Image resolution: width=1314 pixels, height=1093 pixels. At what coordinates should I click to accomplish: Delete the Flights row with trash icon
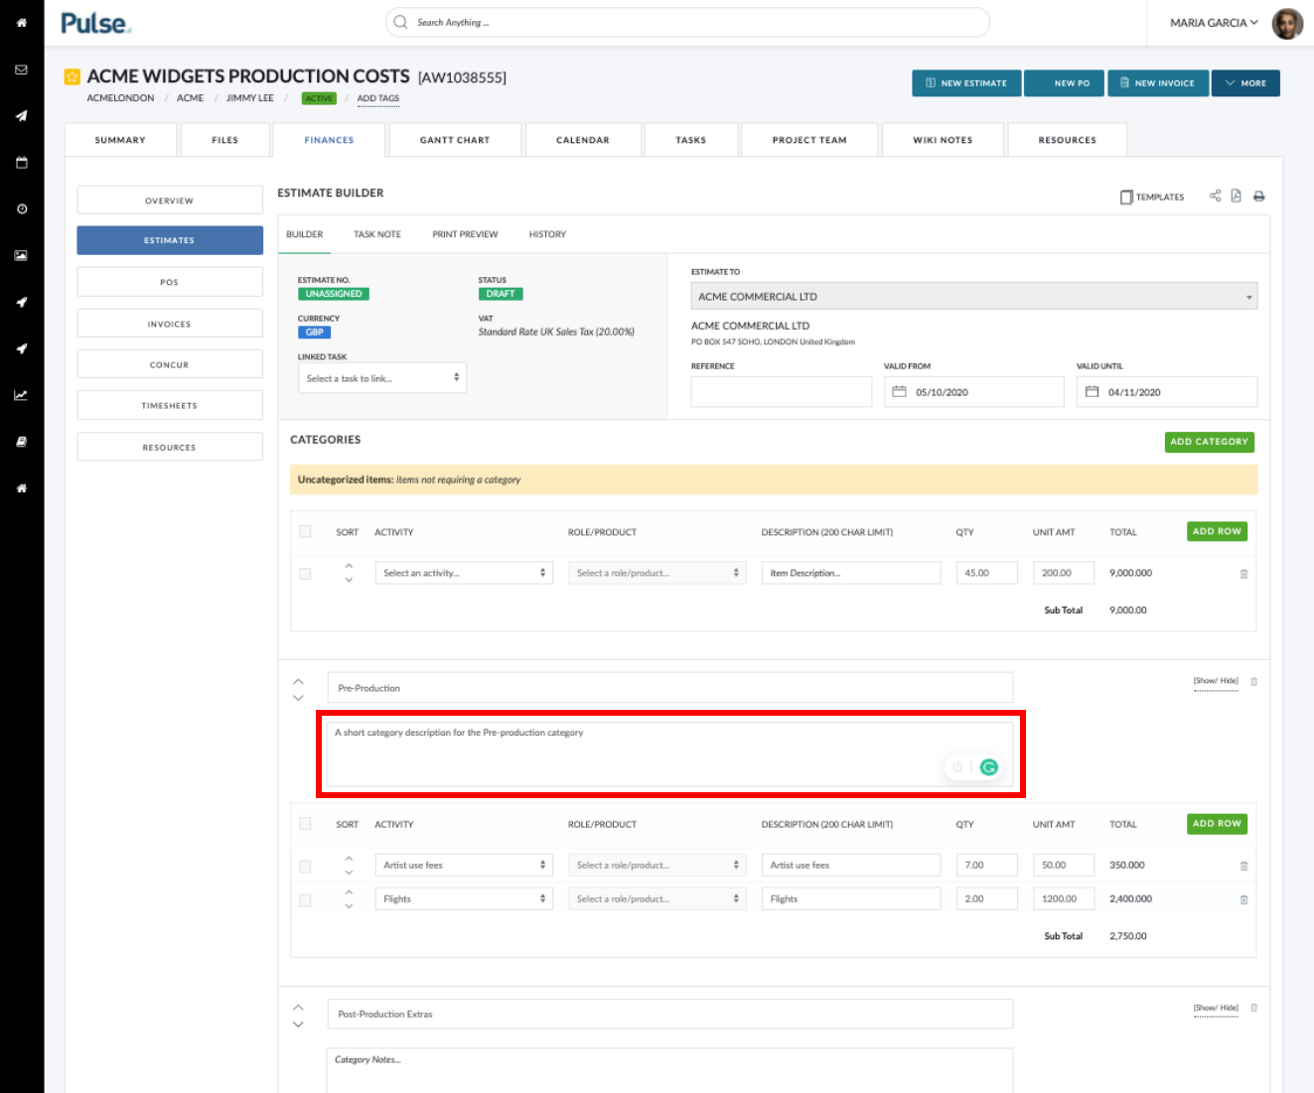[1243, 899]
